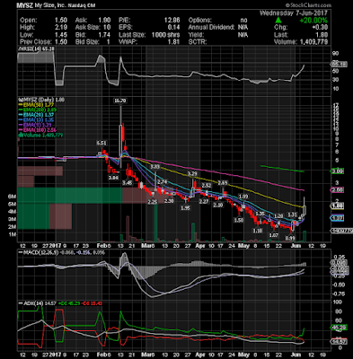Click the MYSZ ticker symbol title
The width and height of the screenshot is (353, 359).
click(x=22, y=5)
